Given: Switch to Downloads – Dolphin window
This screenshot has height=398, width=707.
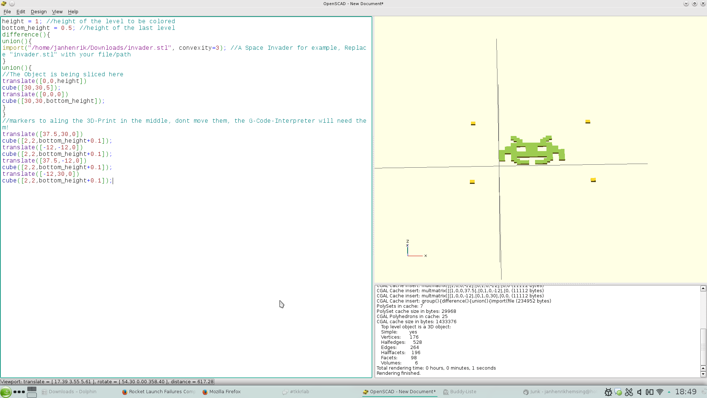Looking at the screenshot, I should [x=69, y=392].
